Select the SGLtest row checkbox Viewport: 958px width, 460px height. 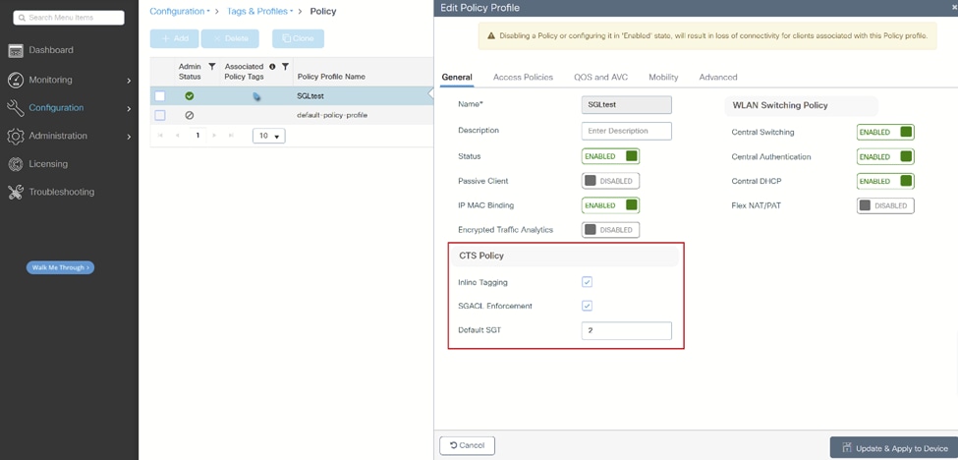click(x=160, y=96)
